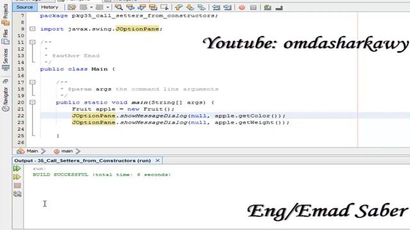
Task: Go to Find Previous Occurrence
Action: [x=130, y=7]
